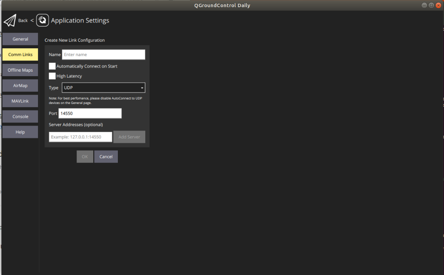444x275 pixels.
Task: Minimize the QGroundControl window
Action: coord(424,5)
